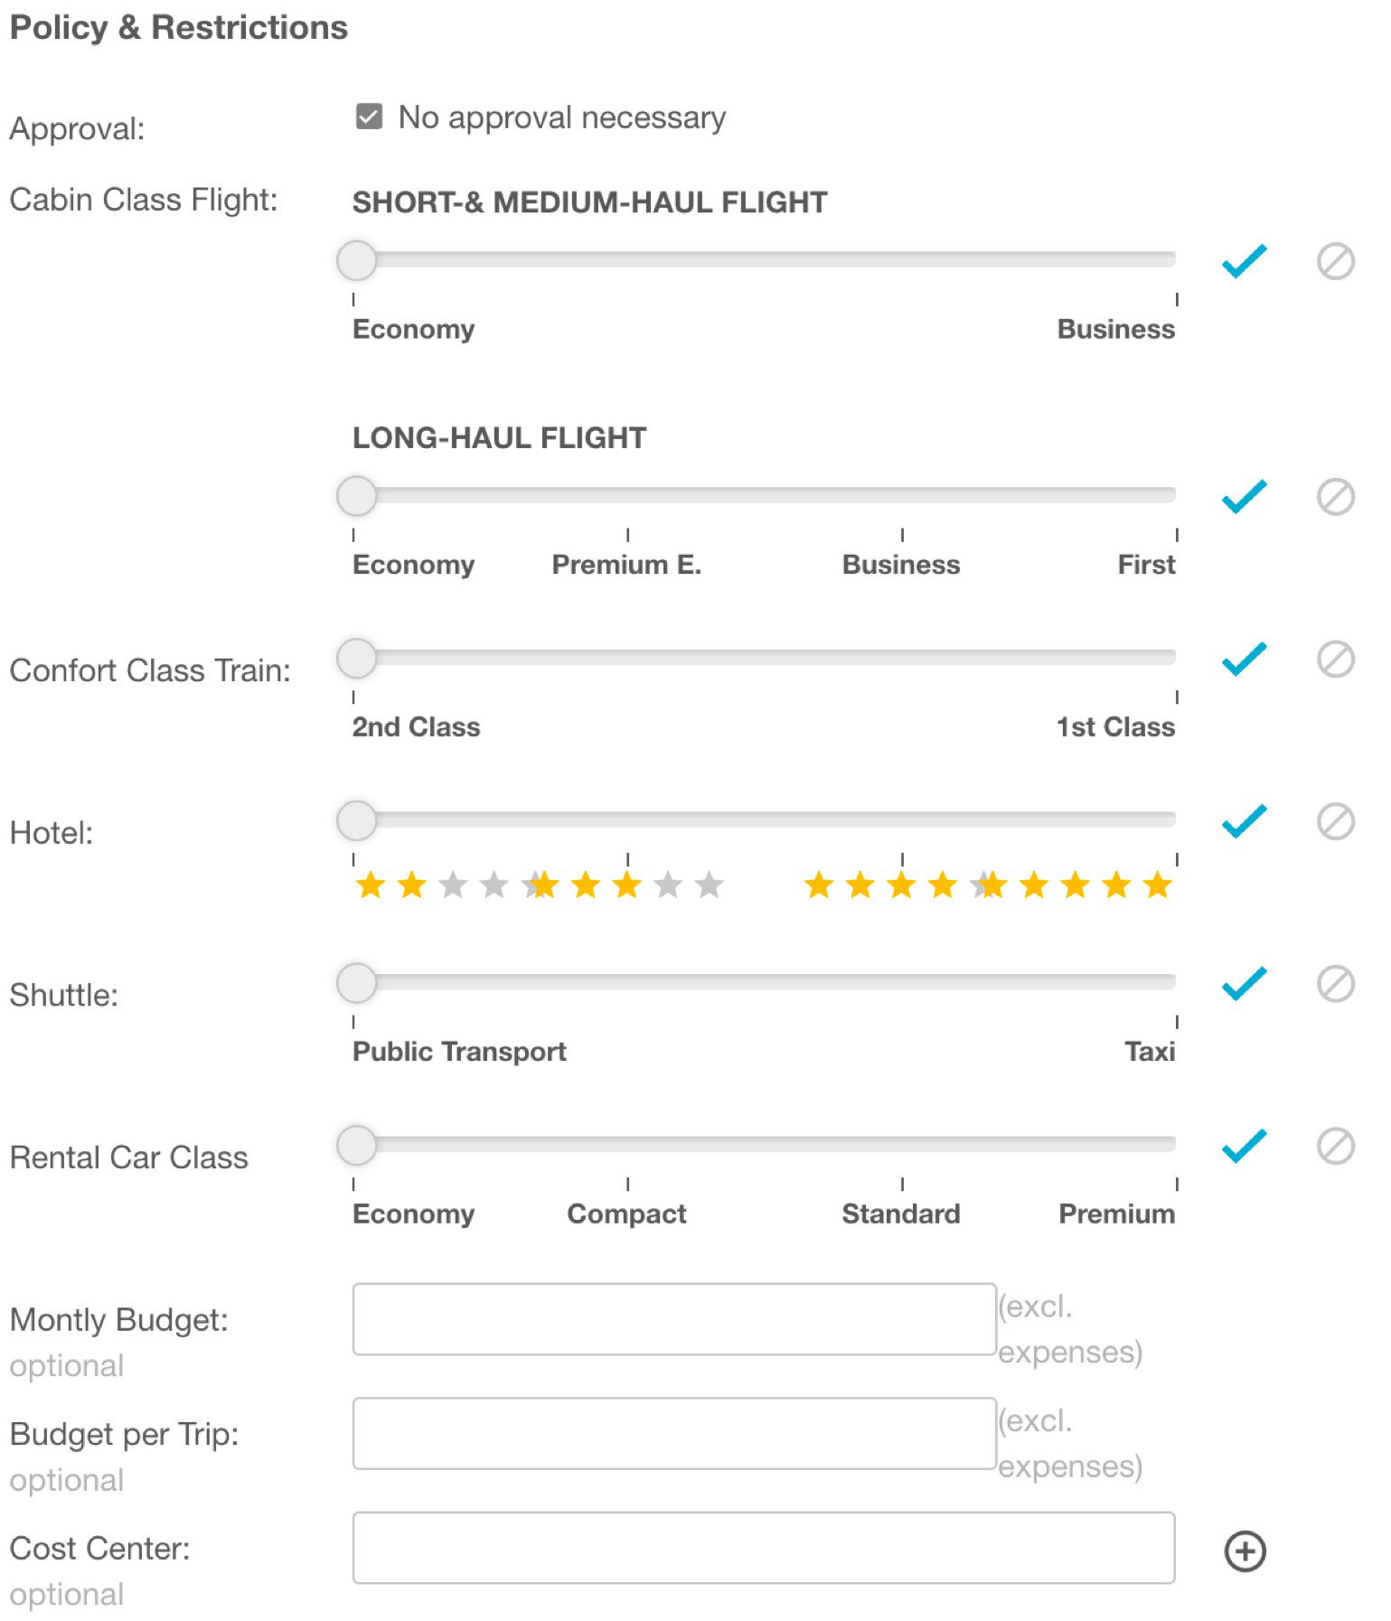1391x1621 pixels.
Task: Click the prohibit icon beside the shuttle slider
Action: (x=1335, y=983)
